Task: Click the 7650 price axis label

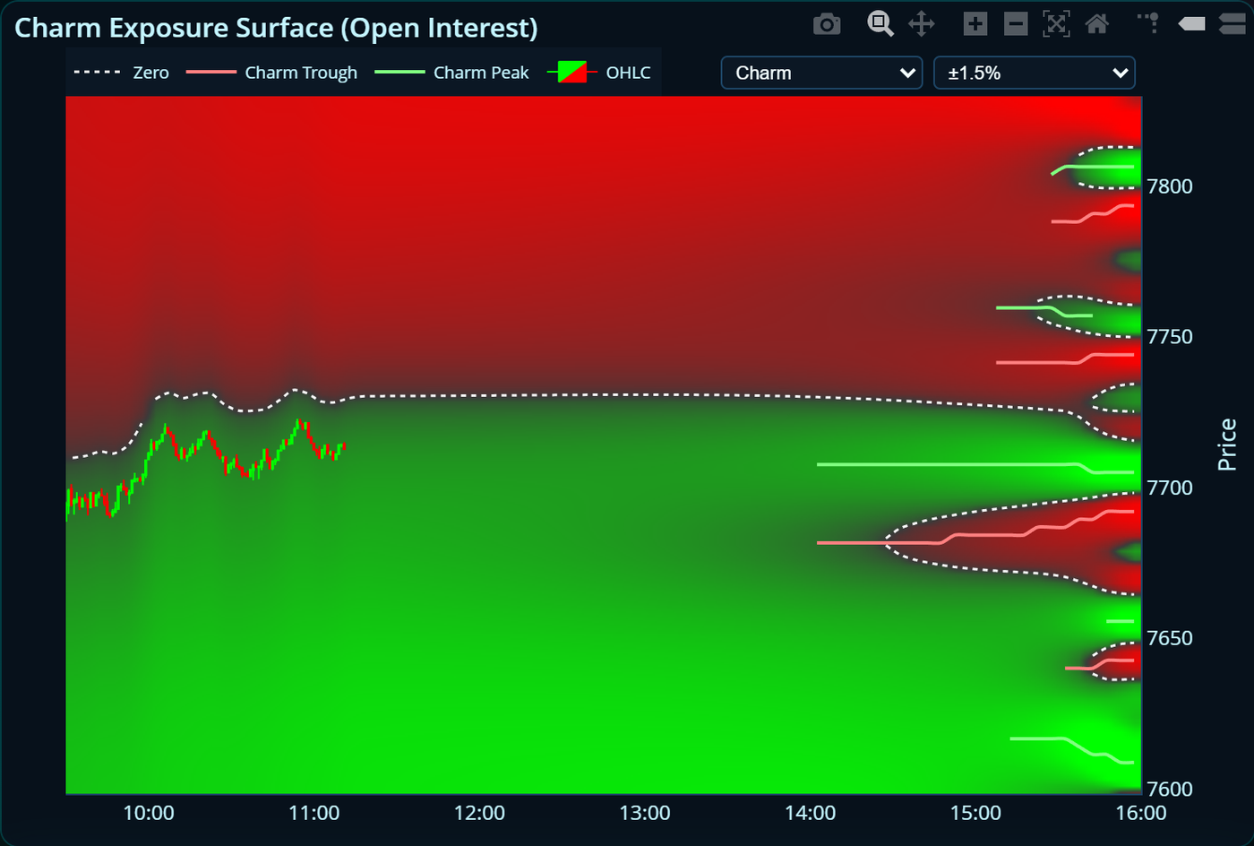Action: click(1170, 638)
